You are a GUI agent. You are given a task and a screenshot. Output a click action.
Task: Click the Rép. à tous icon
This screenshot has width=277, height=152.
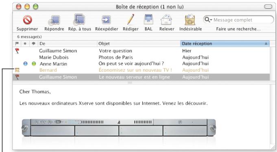coord(79,20)
